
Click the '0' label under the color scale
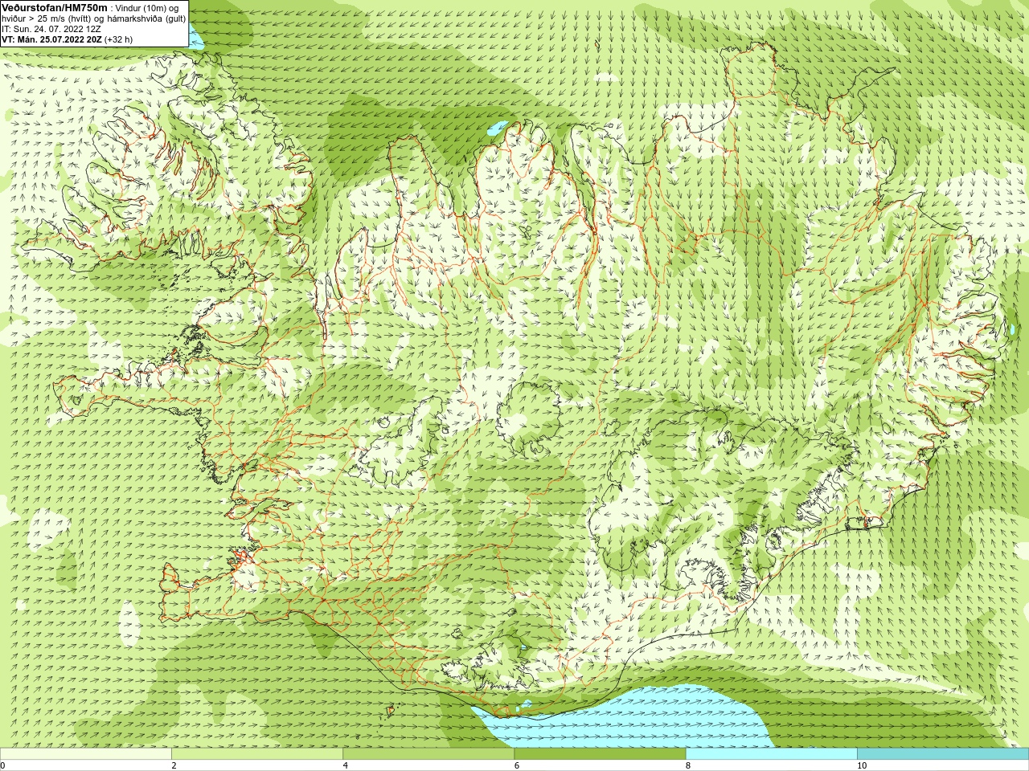[x=3, y=765]
